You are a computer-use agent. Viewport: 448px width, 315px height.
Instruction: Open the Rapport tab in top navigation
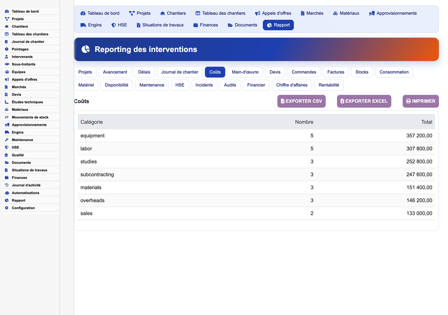(278, 25)
